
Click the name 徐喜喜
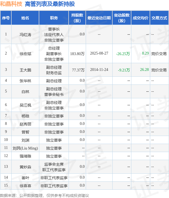point(25,186)
